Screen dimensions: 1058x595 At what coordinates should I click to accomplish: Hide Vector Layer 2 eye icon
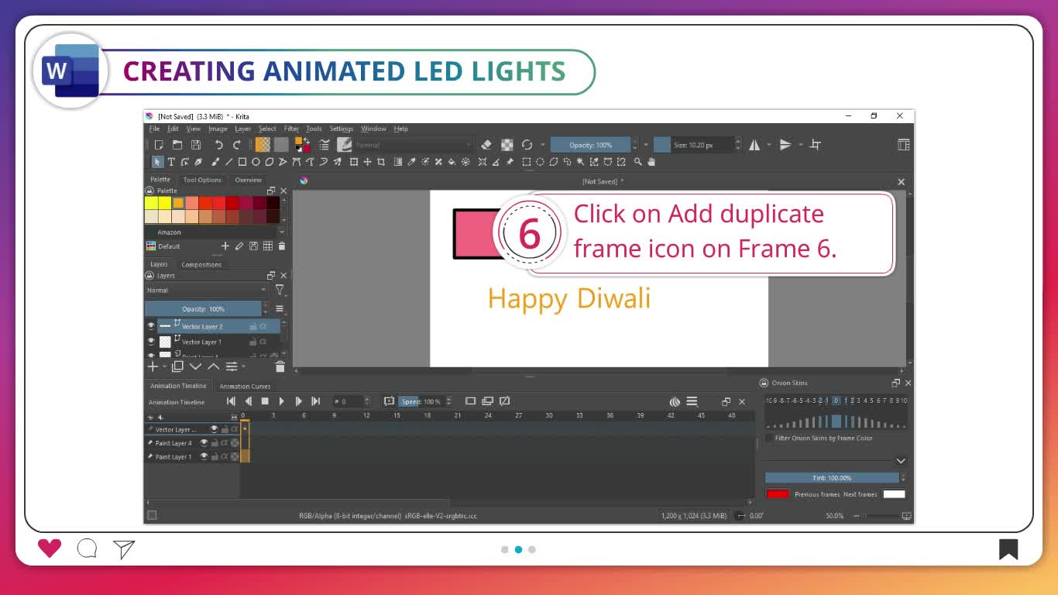151,326
